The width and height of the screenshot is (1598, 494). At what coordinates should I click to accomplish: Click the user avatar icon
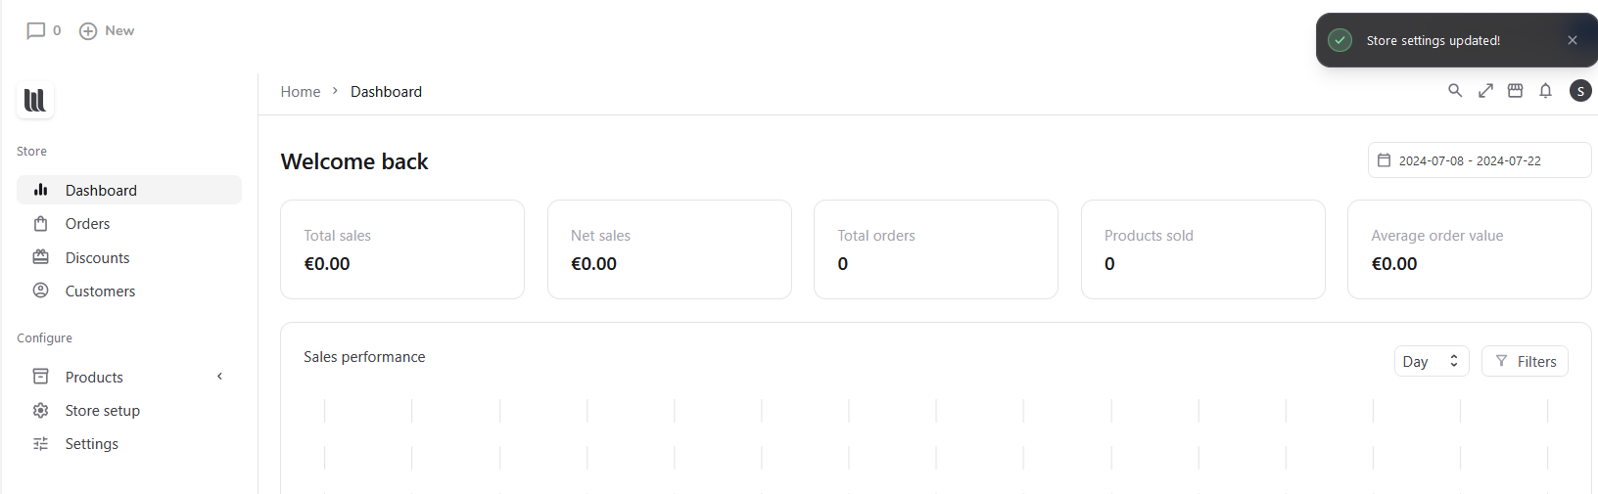(x=1580, y=91)
